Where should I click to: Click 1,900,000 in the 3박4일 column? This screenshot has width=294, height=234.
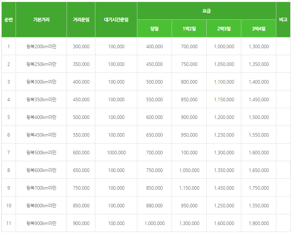click(259, 223)
